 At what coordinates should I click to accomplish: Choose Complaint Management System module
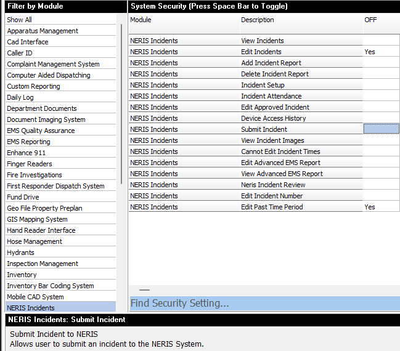(61, 64)
